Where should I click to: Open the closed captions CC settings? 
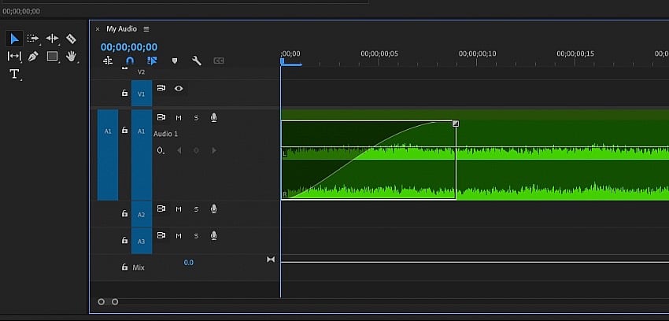point(219,61)
